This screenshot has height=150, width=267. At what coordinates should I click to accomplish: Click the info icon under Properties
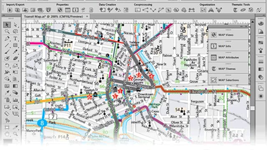(76, 10)
